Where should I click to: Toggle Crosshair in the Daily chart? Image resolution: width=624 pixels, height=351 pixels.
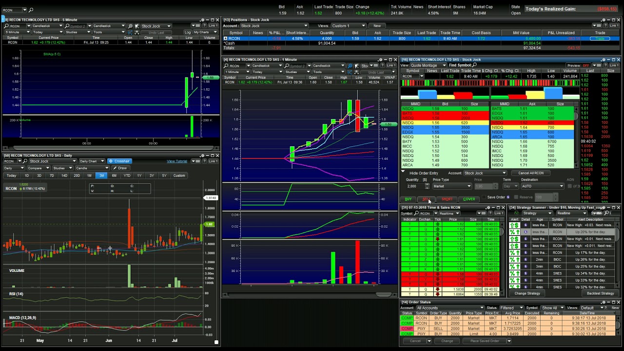[119, 161]
